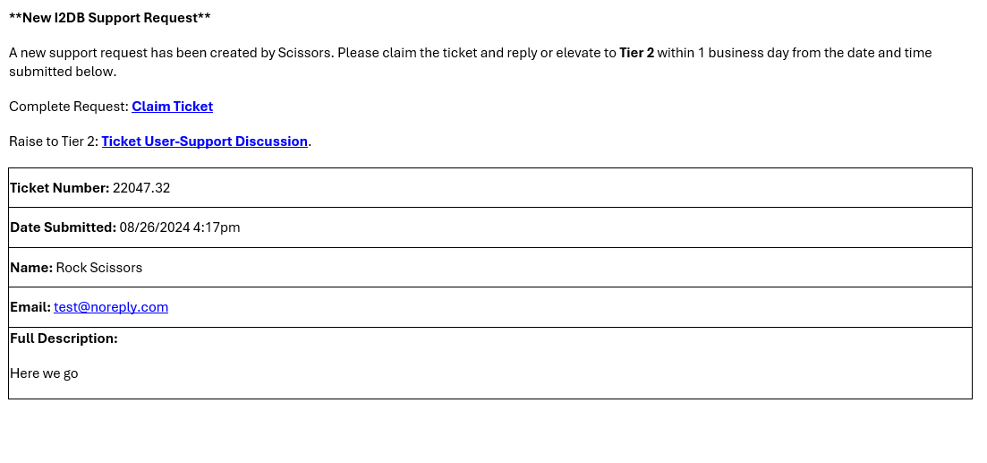
Task: Click the words submitted below
Action: [63, 71]
